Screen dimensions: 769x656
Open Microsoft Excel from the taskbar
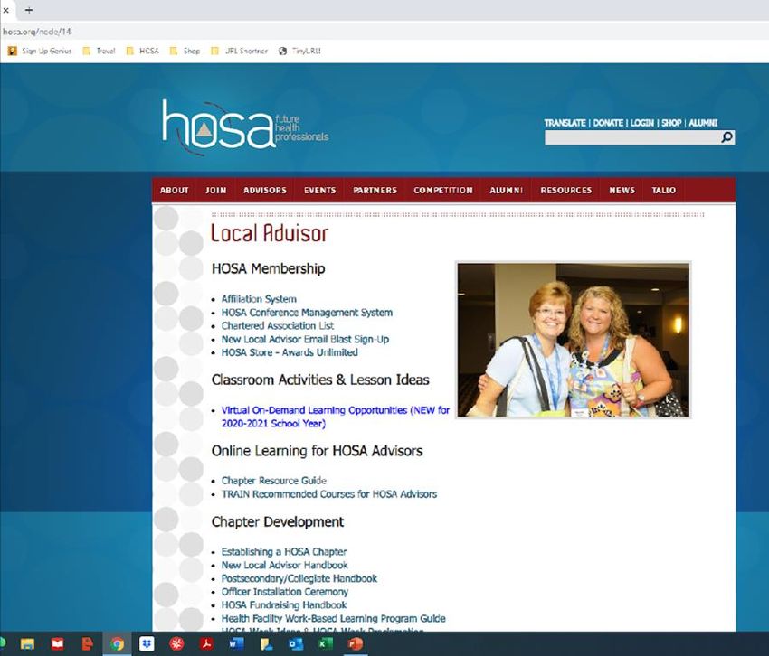(x=326, y=643)
